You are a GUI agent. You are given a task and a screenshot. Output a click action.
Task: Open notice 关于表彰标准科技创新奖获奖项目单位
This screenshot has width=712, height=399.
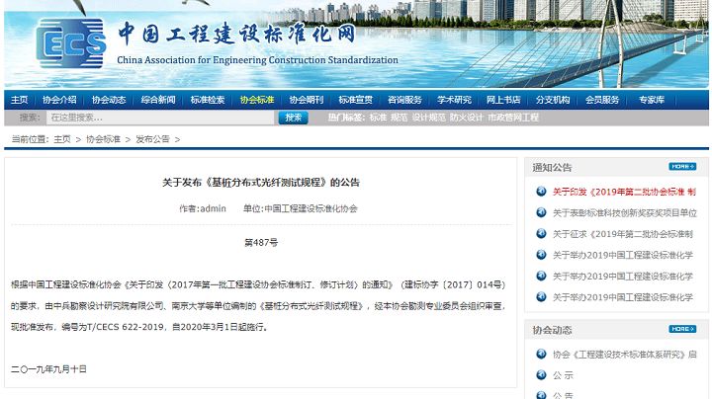pos(624,212)
